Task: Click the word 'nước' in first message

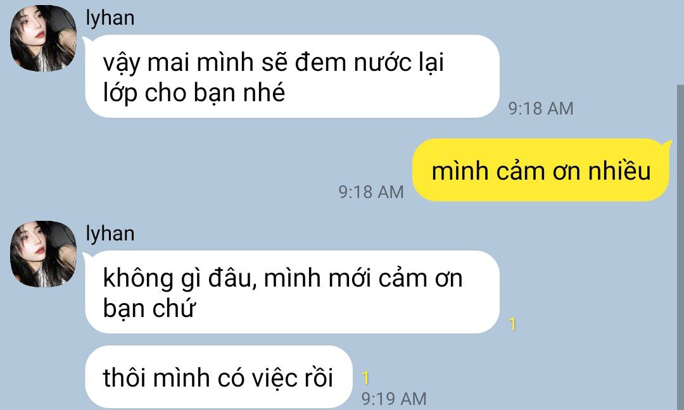Action: 383,62
